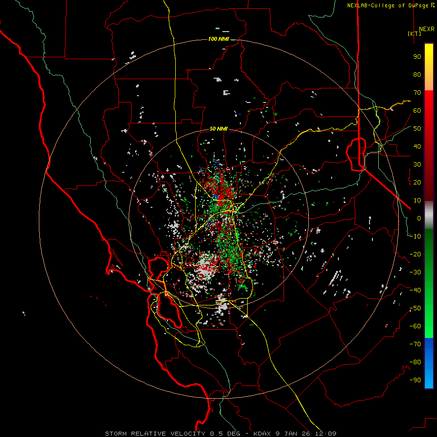
Task: Click the 30 value on the velocity scale
Action: click(x=417, y=165)
